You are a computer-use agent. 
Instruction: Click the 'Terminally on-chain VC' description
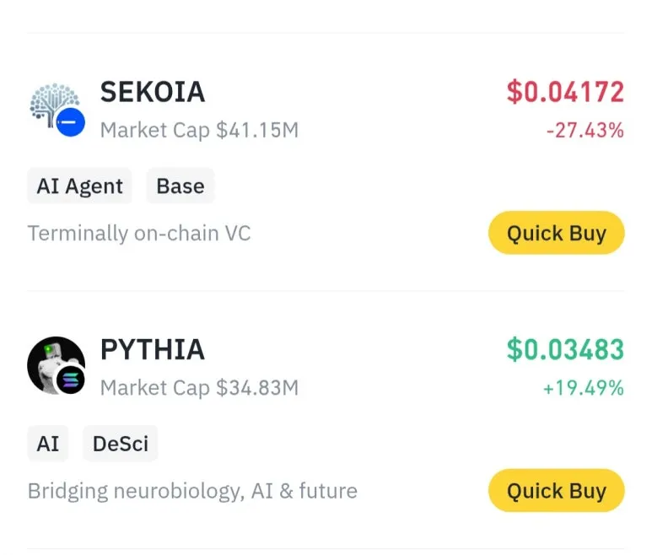click(x=139, y=233)
